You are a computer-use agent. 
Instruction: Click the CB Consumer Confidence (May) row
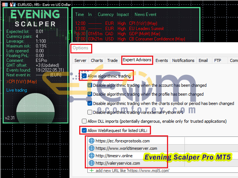[130, 39]
